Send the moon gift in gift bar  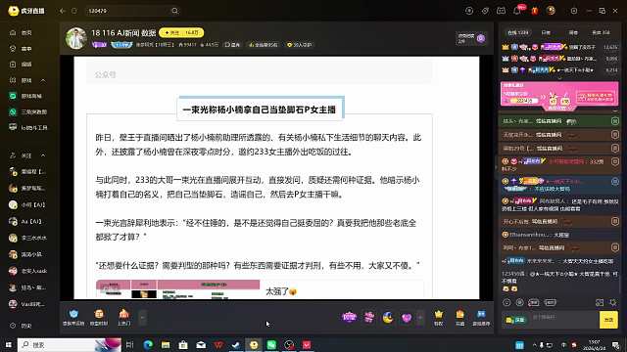coord(388,318)
